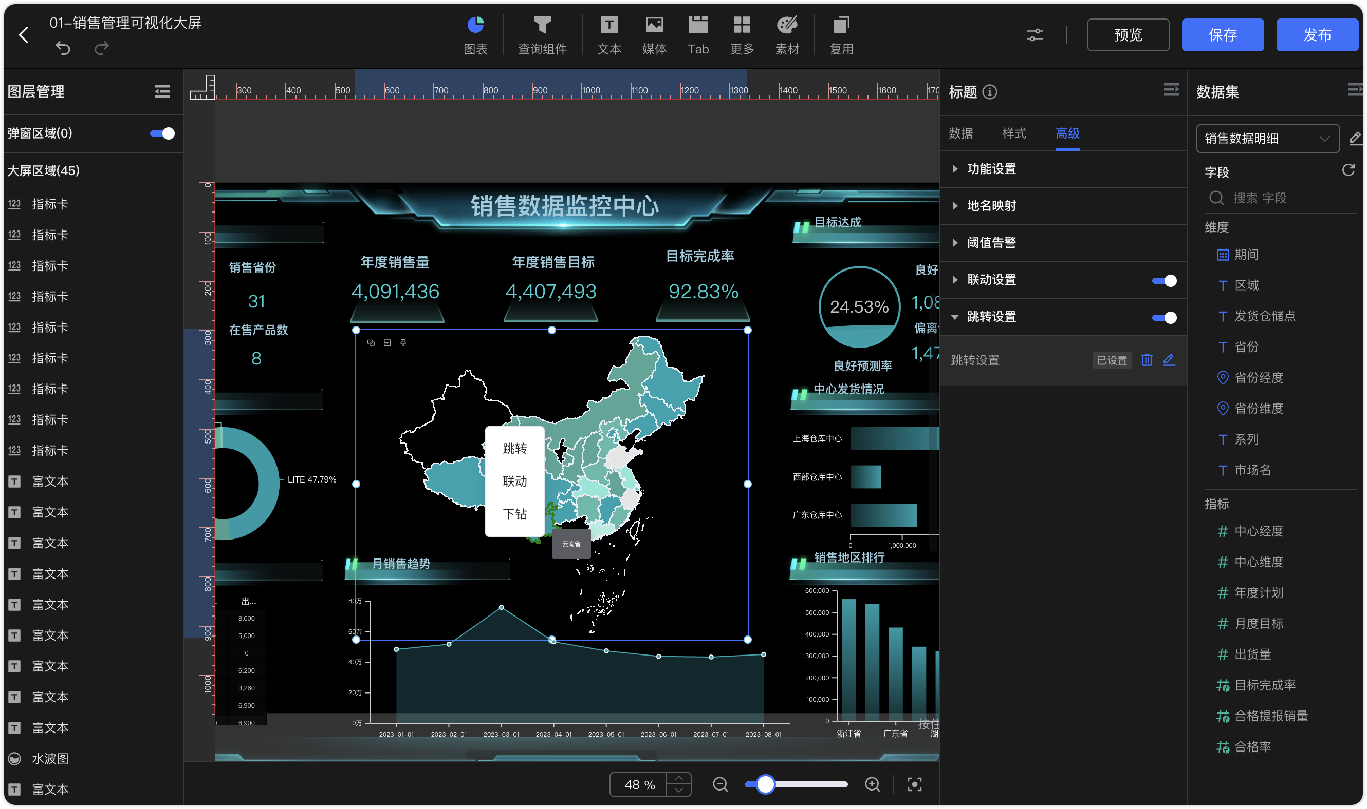Toggle the 联动设置 switch
The image size is (1367, 809).
[x=1164, y=281]
